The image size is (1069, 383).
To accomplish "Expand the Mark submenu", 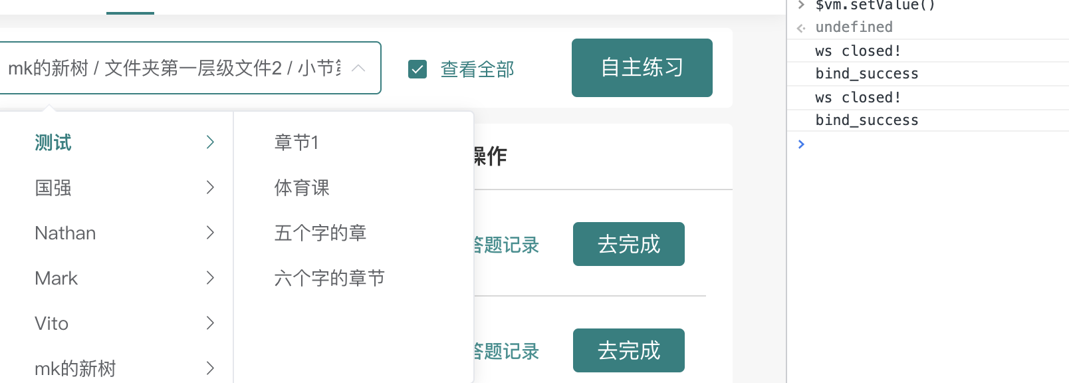I will [210, 278].
